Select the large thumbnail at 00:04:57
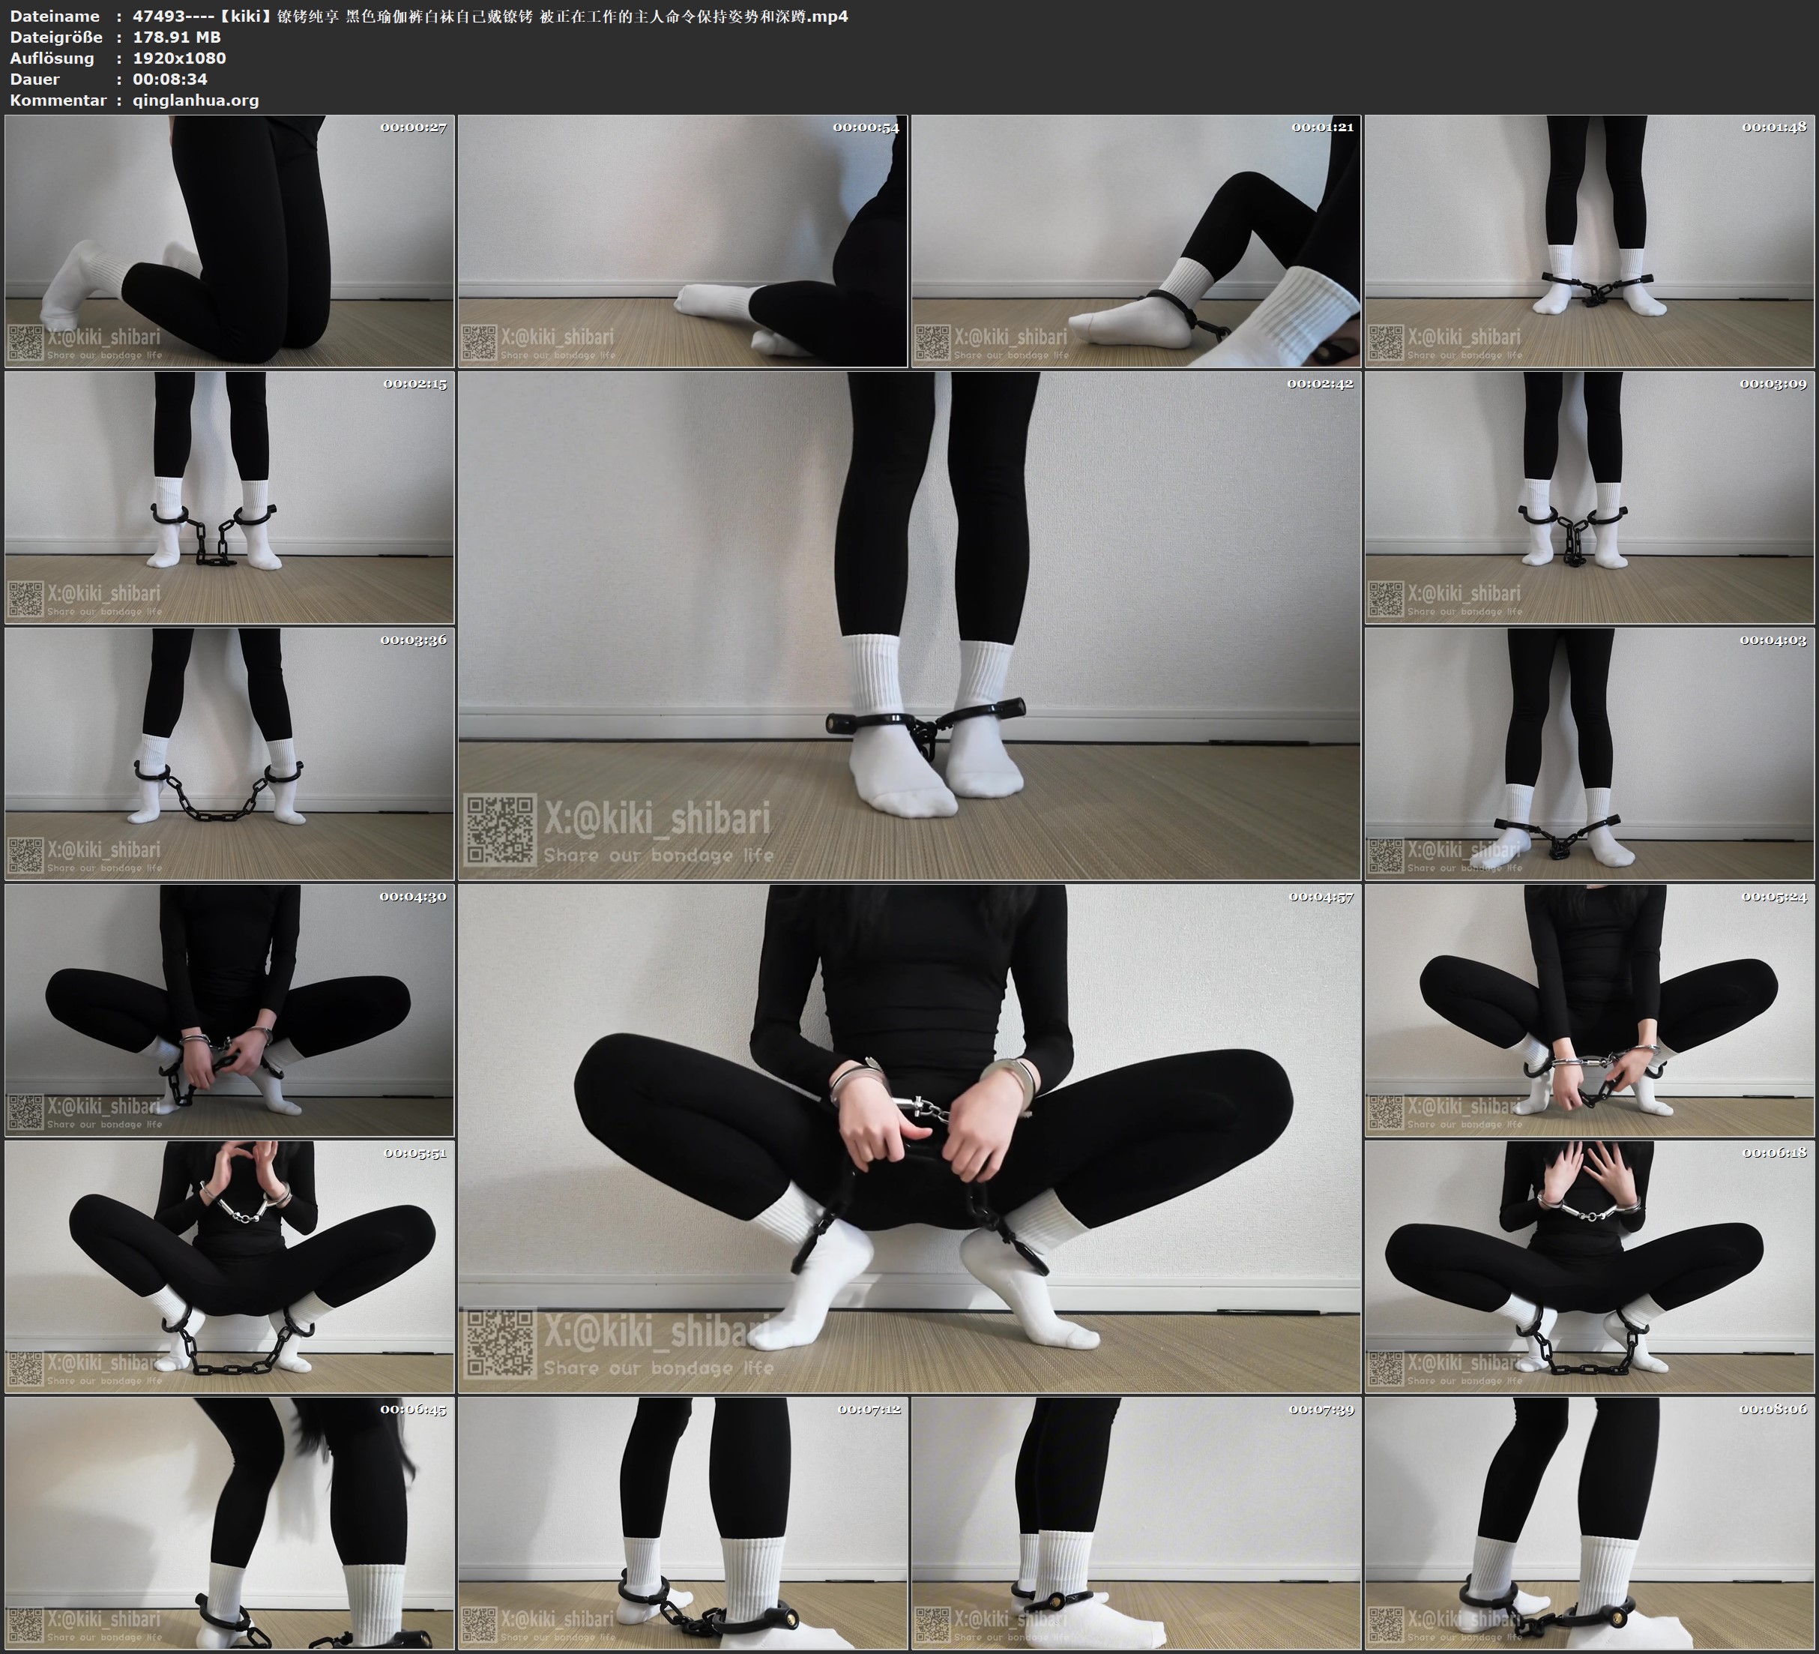The height and width of the screenshot is (1654, 1819). [x=908, y=1137]
